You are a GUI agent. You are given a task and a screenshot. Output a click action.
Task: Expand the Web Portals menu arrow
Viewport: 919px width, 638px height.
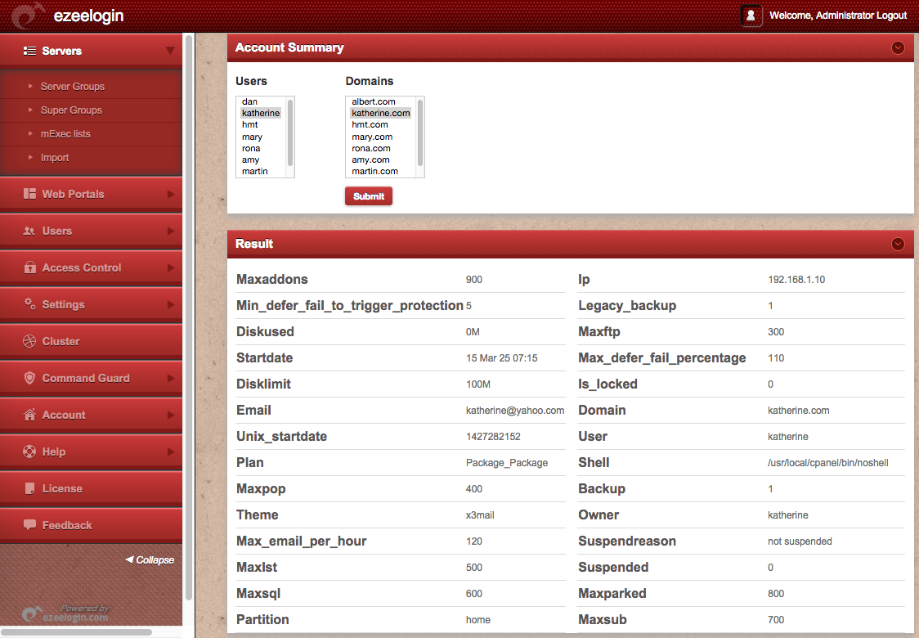171,194
